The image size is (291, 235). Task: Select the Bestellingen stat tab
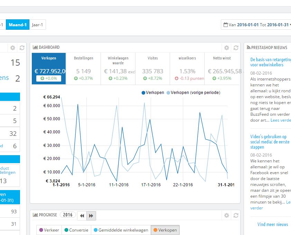(x=84, y=68)
